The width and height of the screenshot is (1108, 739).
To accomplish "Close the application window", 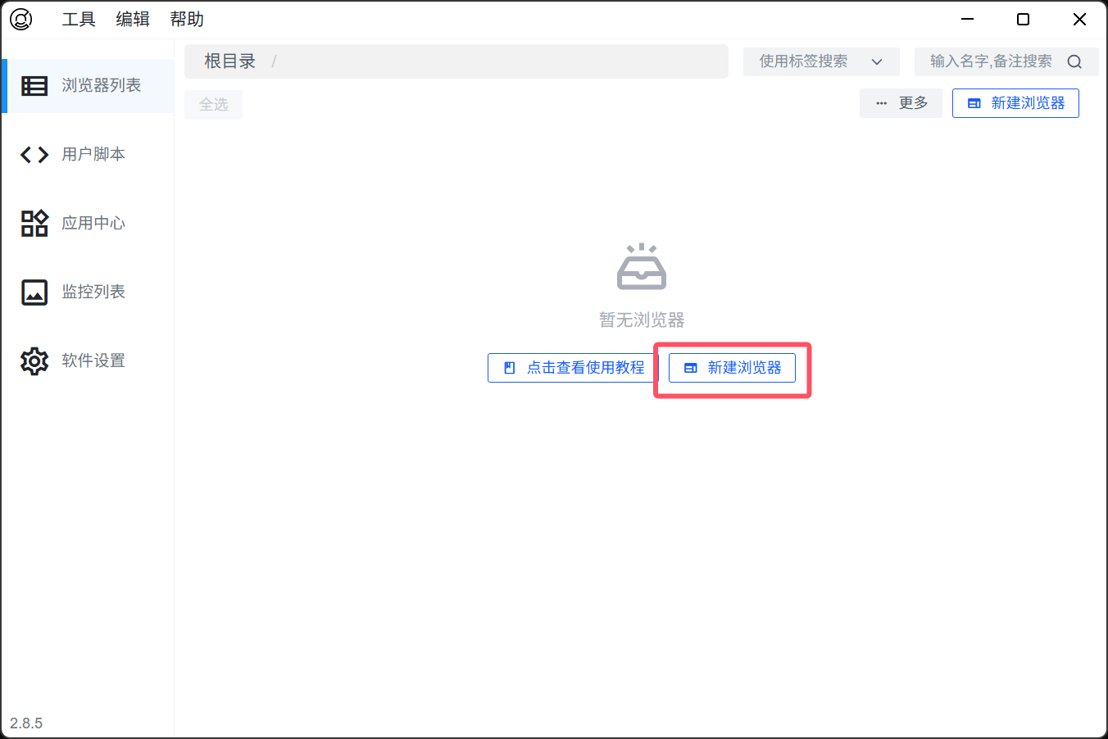I will click(x=1079, y=19).
